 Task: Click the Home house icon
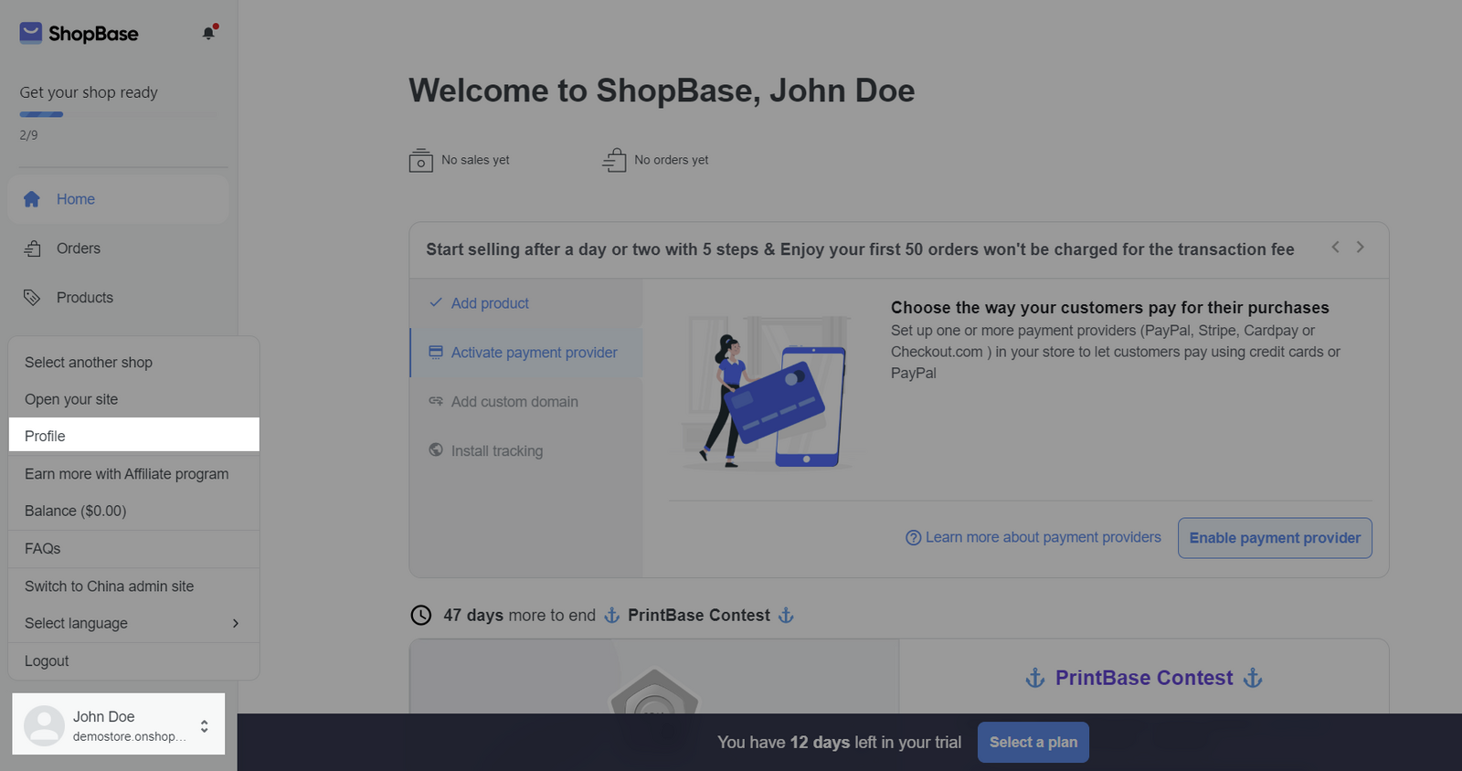click(x=32, y=199)
